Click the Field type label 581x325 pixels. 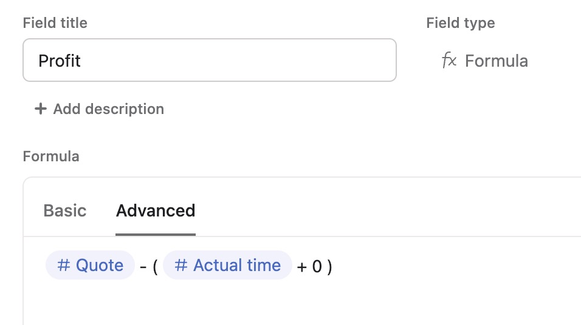(x=461, y=23)
